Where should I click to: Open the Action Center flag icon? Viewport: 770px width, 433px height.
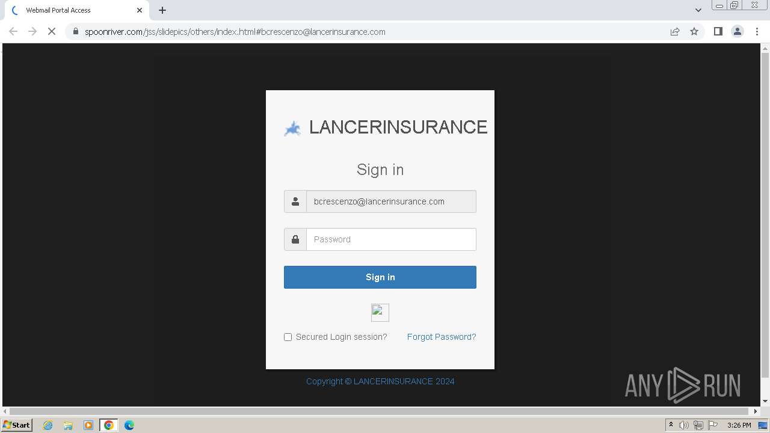[x=713, y=425]
